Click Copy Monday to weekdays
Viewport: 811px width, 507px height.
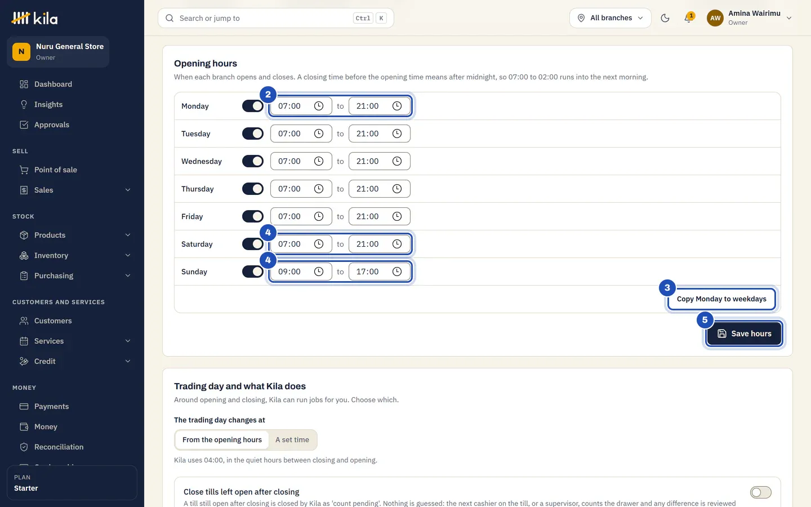(x=721, y=299)
